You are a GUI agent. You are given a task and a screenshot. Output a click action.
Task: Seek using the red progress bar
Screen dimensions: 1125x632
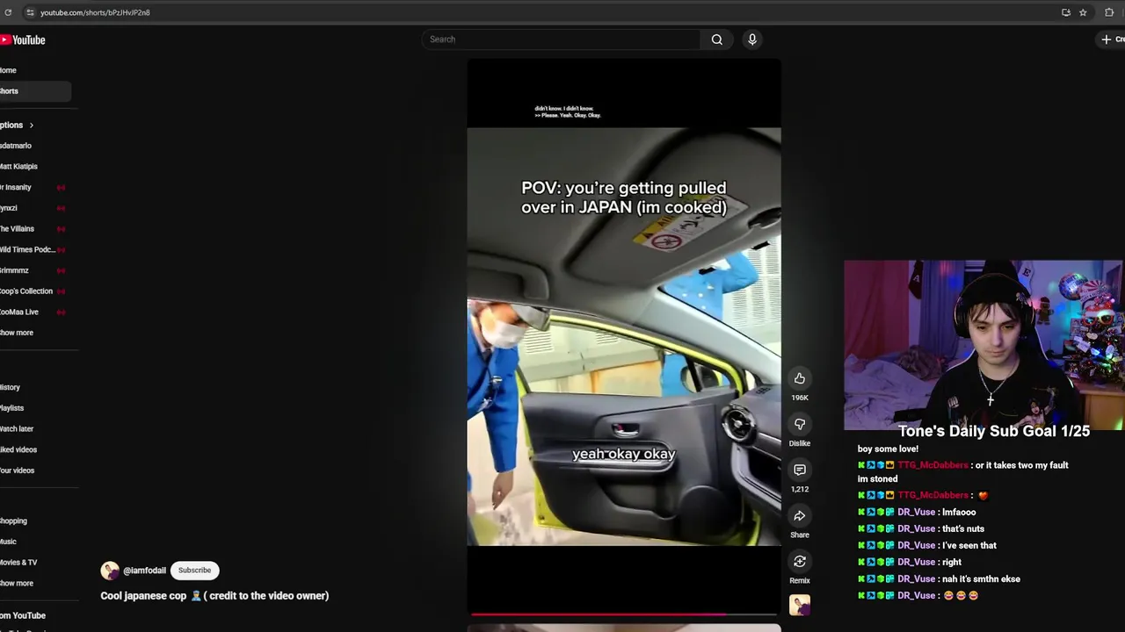pyautogui.click(x=624, y=614)
